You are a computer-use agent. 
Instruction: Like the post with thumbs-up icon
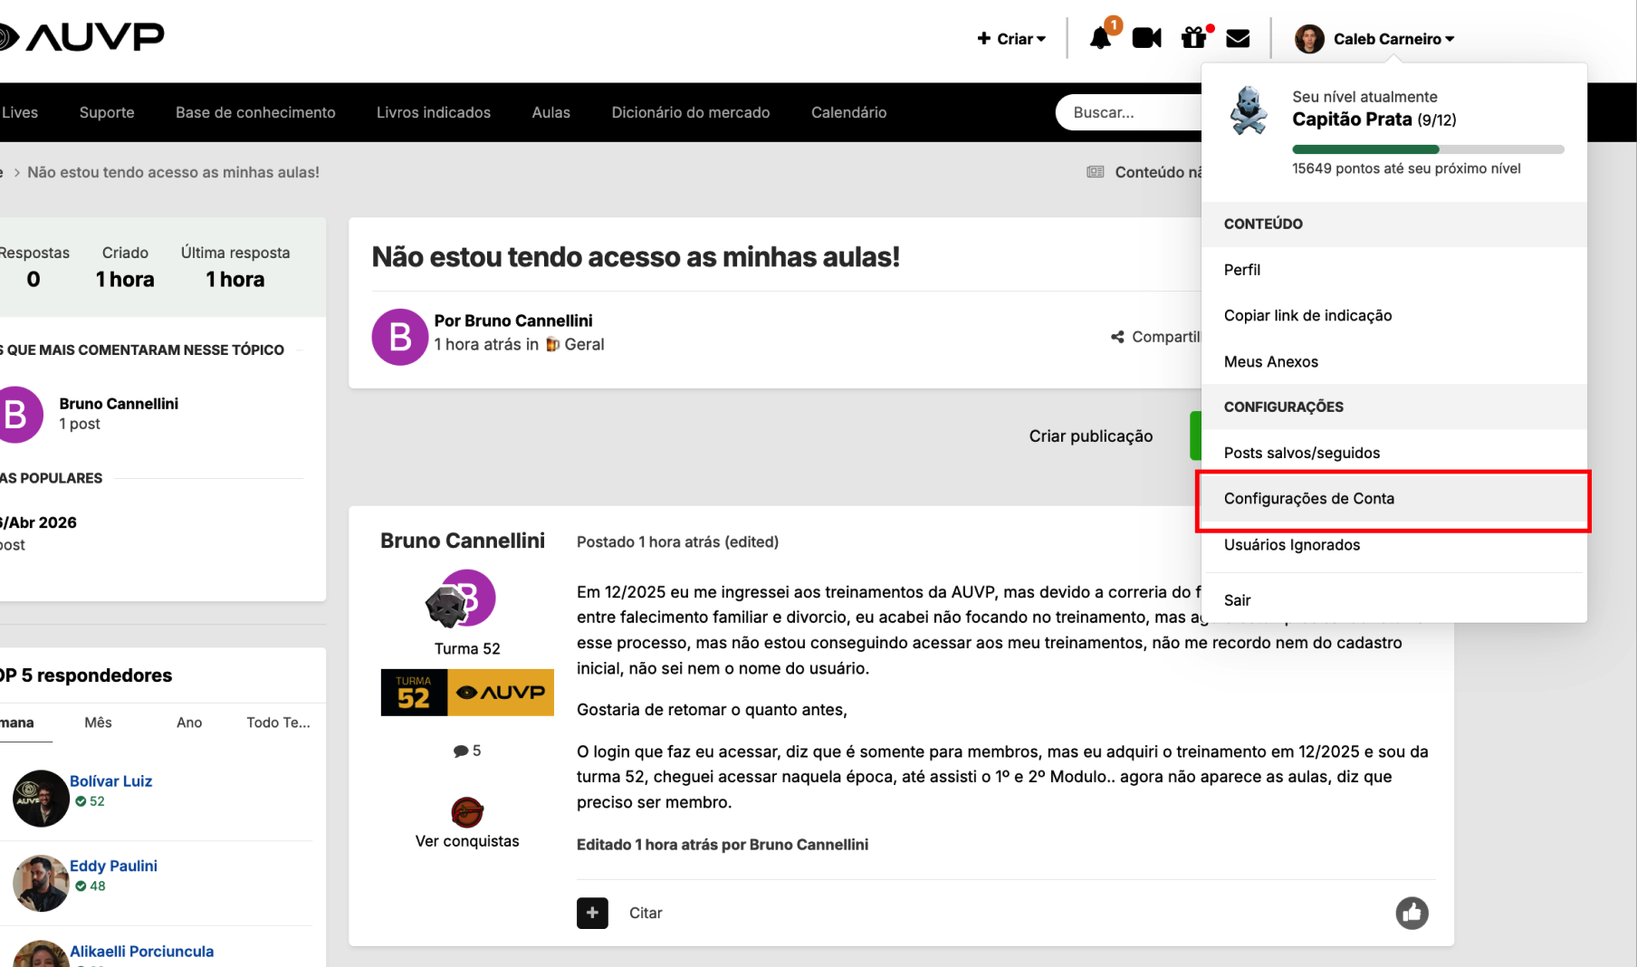tap(1412, 913)
